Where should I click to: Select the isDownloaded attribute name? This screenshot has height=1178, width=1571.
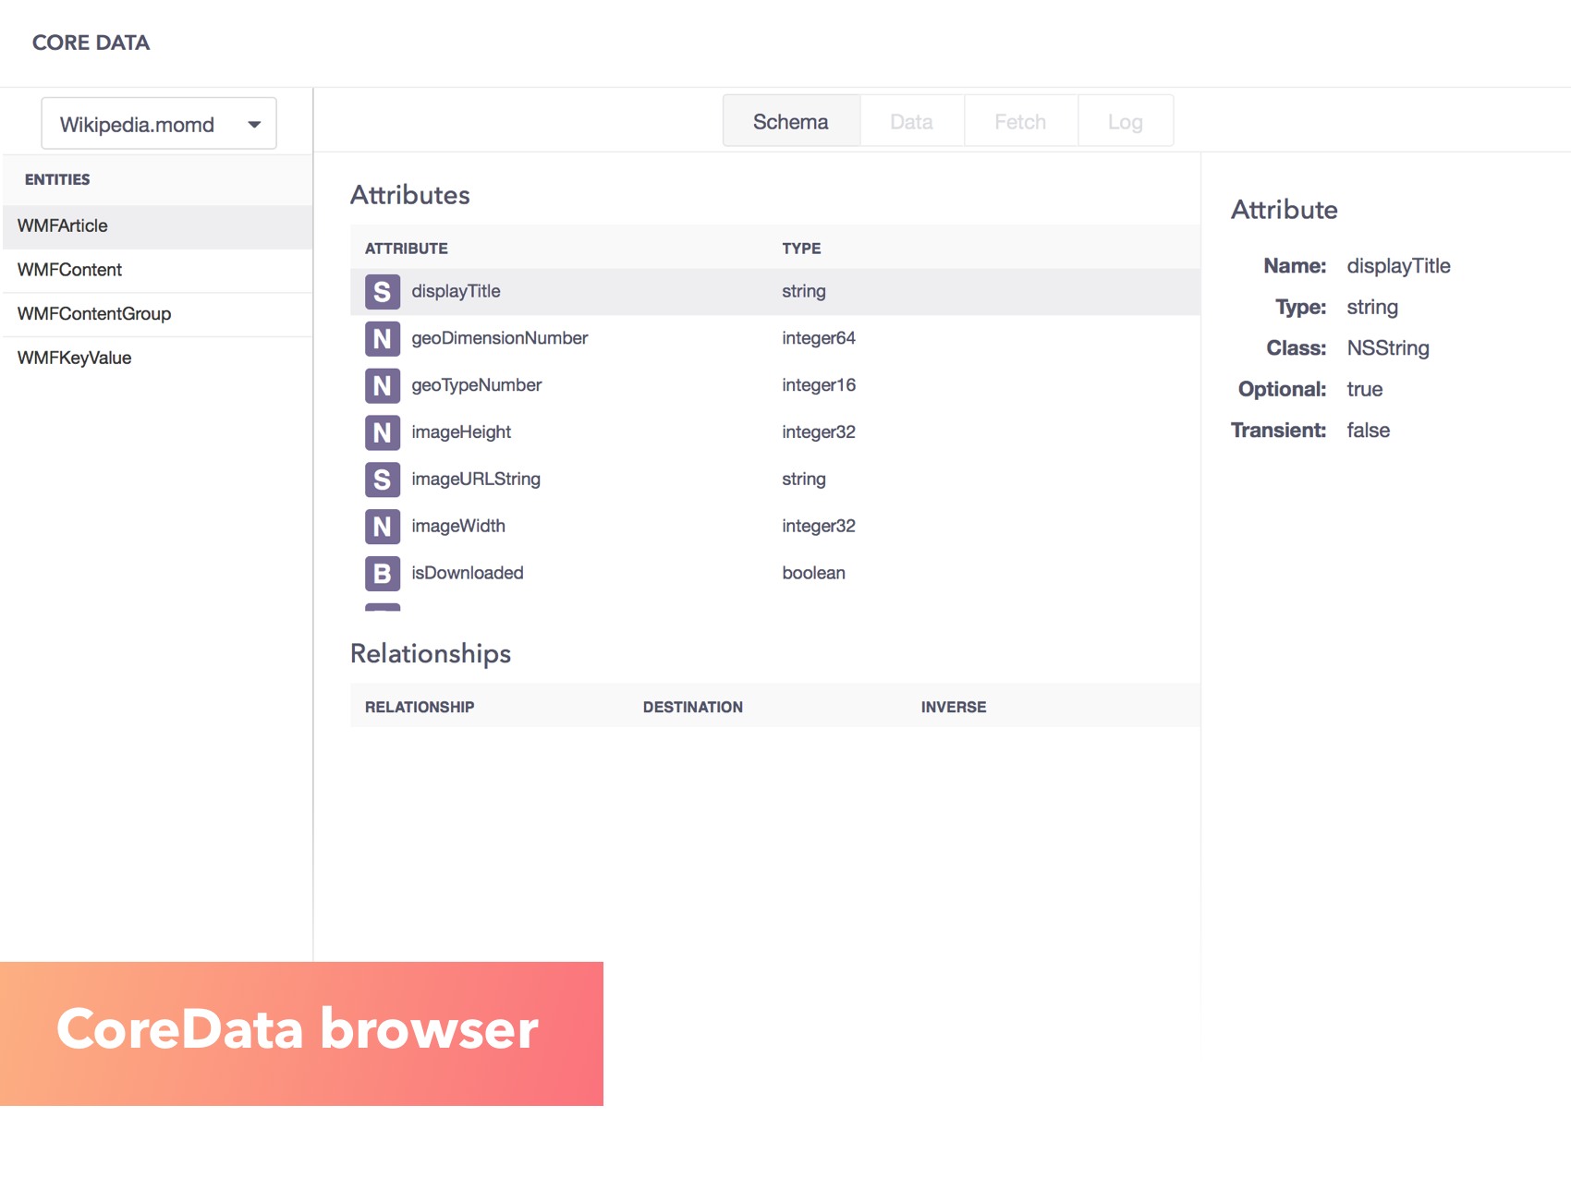(x=468, y=574)
